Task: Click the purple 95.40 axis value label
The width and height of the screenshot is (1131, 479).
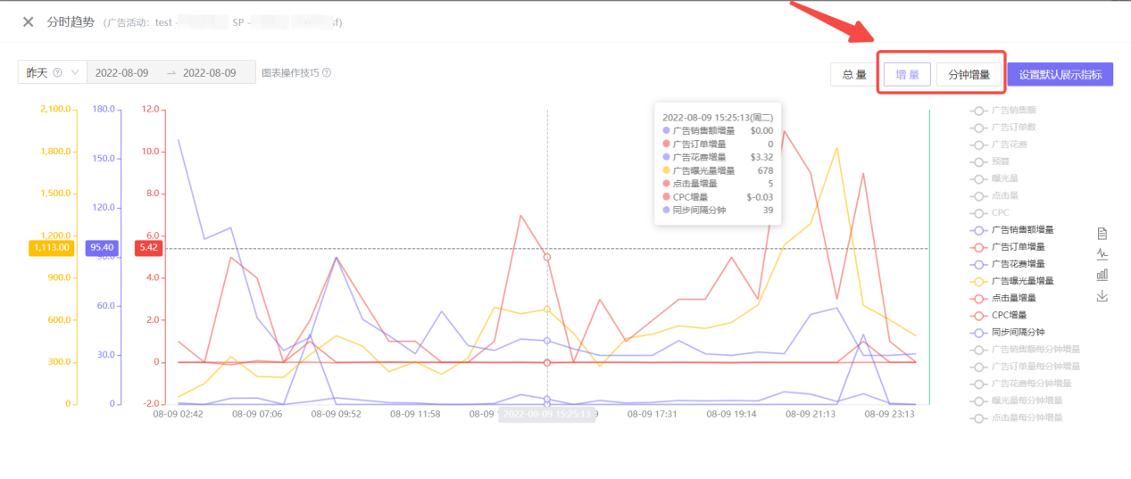Action: (x=101, y=248)
